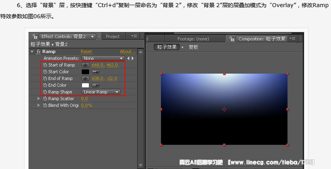Image resolution: width=331 pixels, height=169 pixels.
Task: Pick Start Color with eyedropper
Action: 96,72
